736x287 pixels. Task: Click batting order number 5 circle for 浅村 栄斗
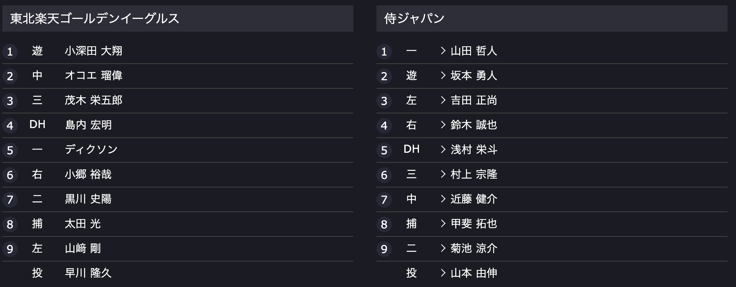pyautogui.click(x=384, y=150)
